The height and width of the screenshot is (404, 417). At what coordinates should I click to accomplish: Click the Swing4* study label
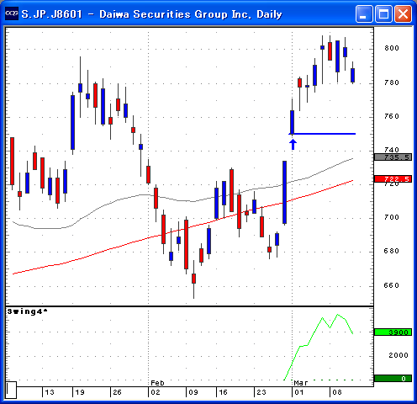point(27,311)
